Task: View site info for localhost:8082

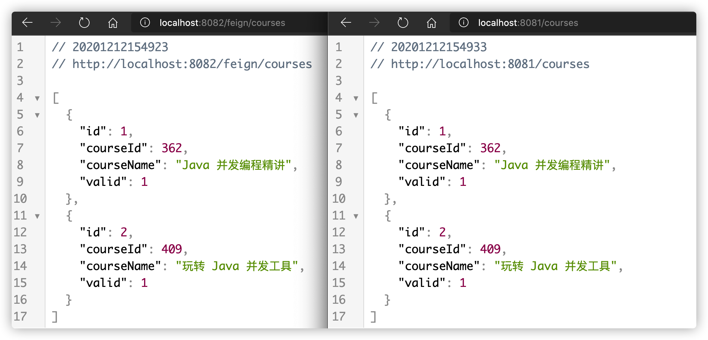Action: (x=145, y=23)
